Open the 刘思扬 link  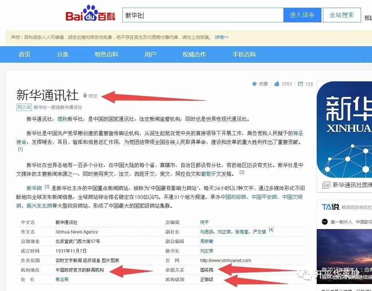pos(207,232)
